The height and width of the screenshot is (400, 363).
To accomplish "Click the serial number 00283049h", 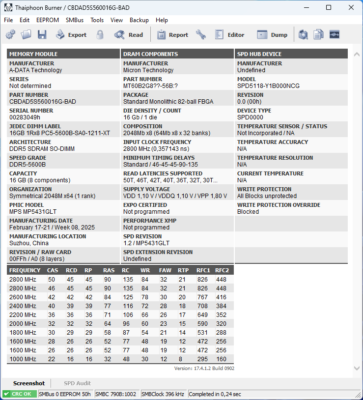I will click(25, 117).
